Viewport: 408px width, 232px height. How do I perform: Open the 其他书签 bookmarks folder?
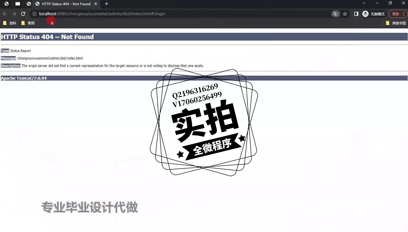[x=396, y=23]
